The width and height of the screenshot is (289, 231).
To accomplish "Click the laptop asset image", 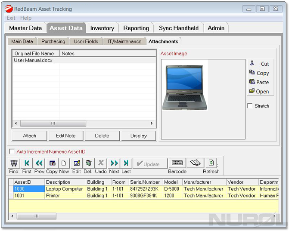I will click(185, 87).
